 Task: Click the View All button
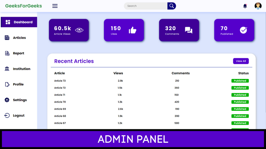[x=241, y=61]
